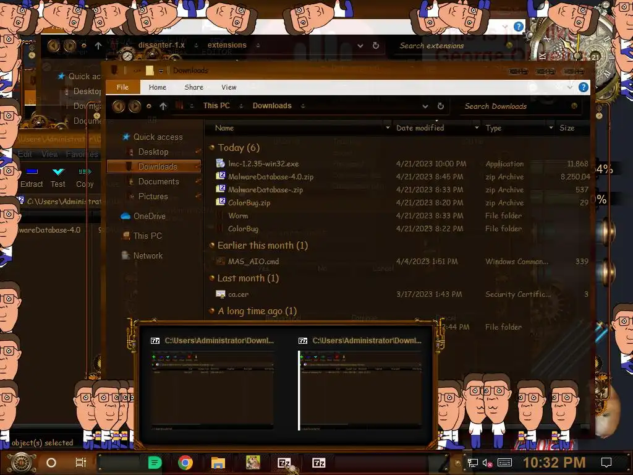Viewport: 633px width, 475px height.
Task: Collapse A long time ago group
Action: (x=211, y=310)
